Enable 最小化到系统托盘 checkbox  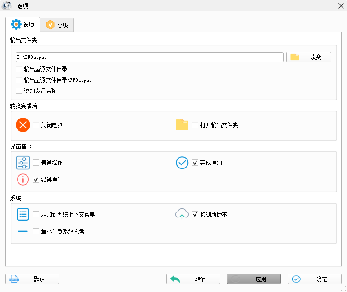click(x=36, y=231)
